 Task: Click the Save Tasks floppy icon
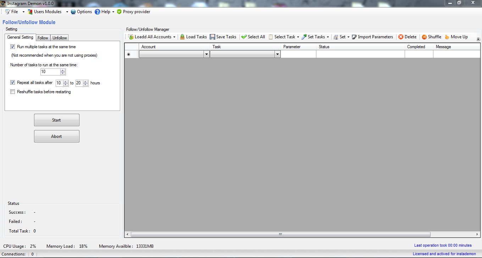[212, 37]
